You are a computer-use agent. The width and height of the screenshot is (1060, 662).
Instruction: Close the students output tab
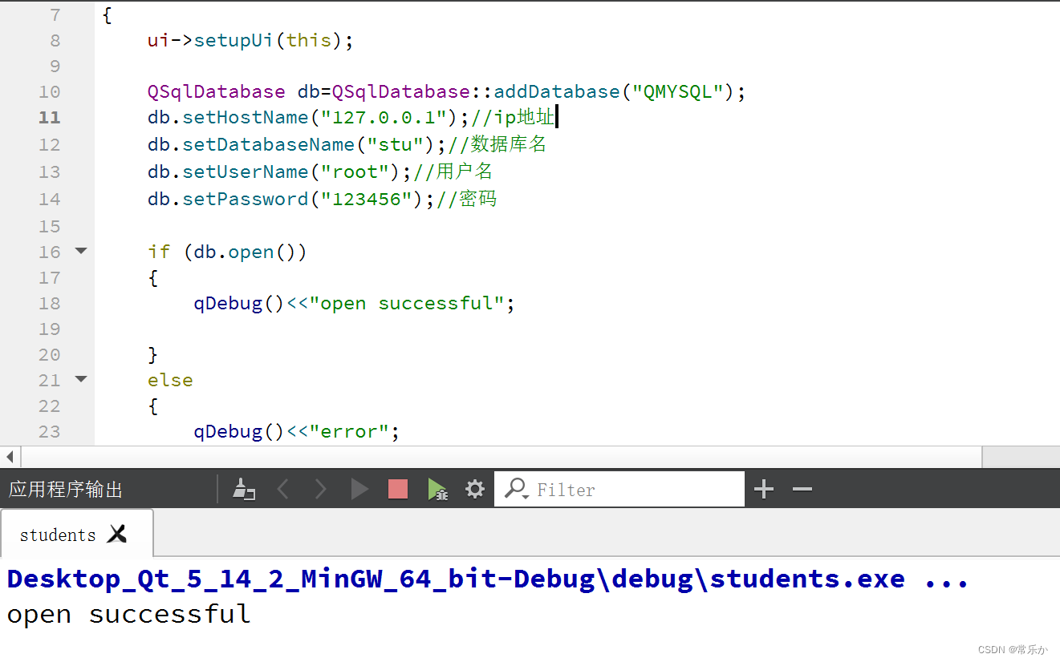coord(117,534)
